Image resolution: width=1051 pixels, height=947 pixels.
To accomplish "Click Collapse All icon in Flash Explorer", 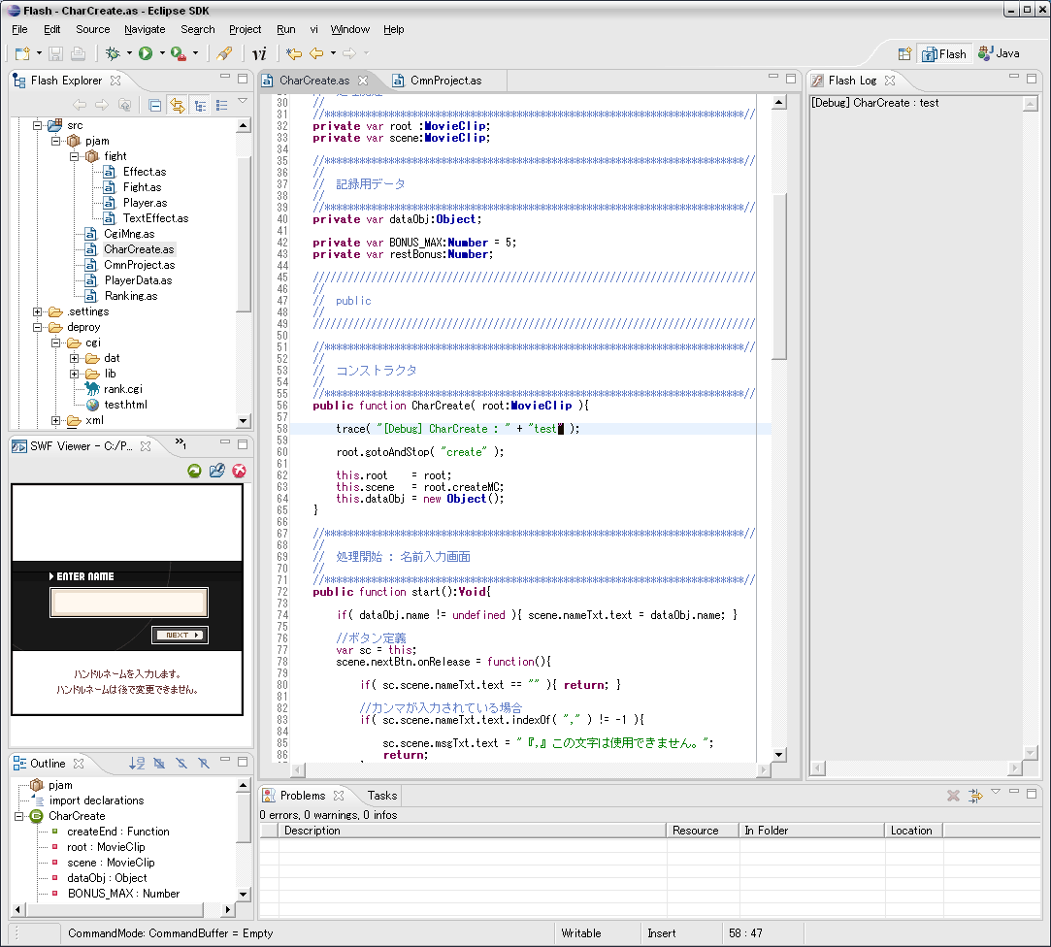I will [155, 106].
